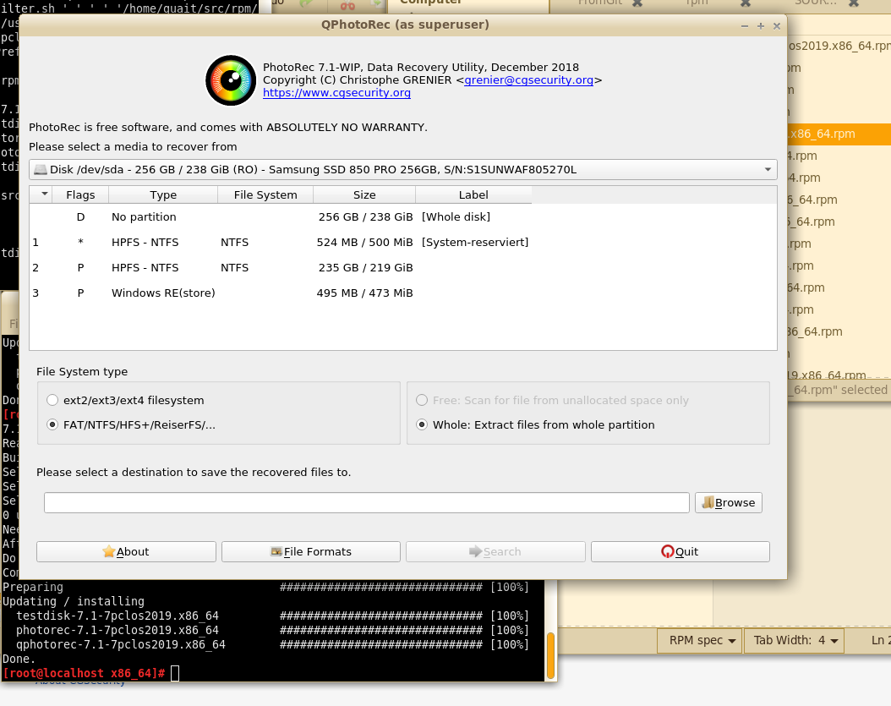
Task: Choose Whole: Extract files from whole partition
Action: tap(422, 424)
